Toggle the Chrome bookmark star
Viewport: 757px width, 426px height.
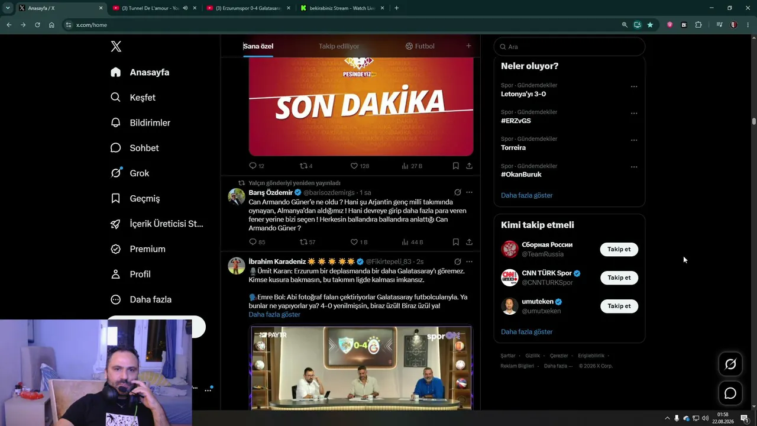tap(650, 25)
